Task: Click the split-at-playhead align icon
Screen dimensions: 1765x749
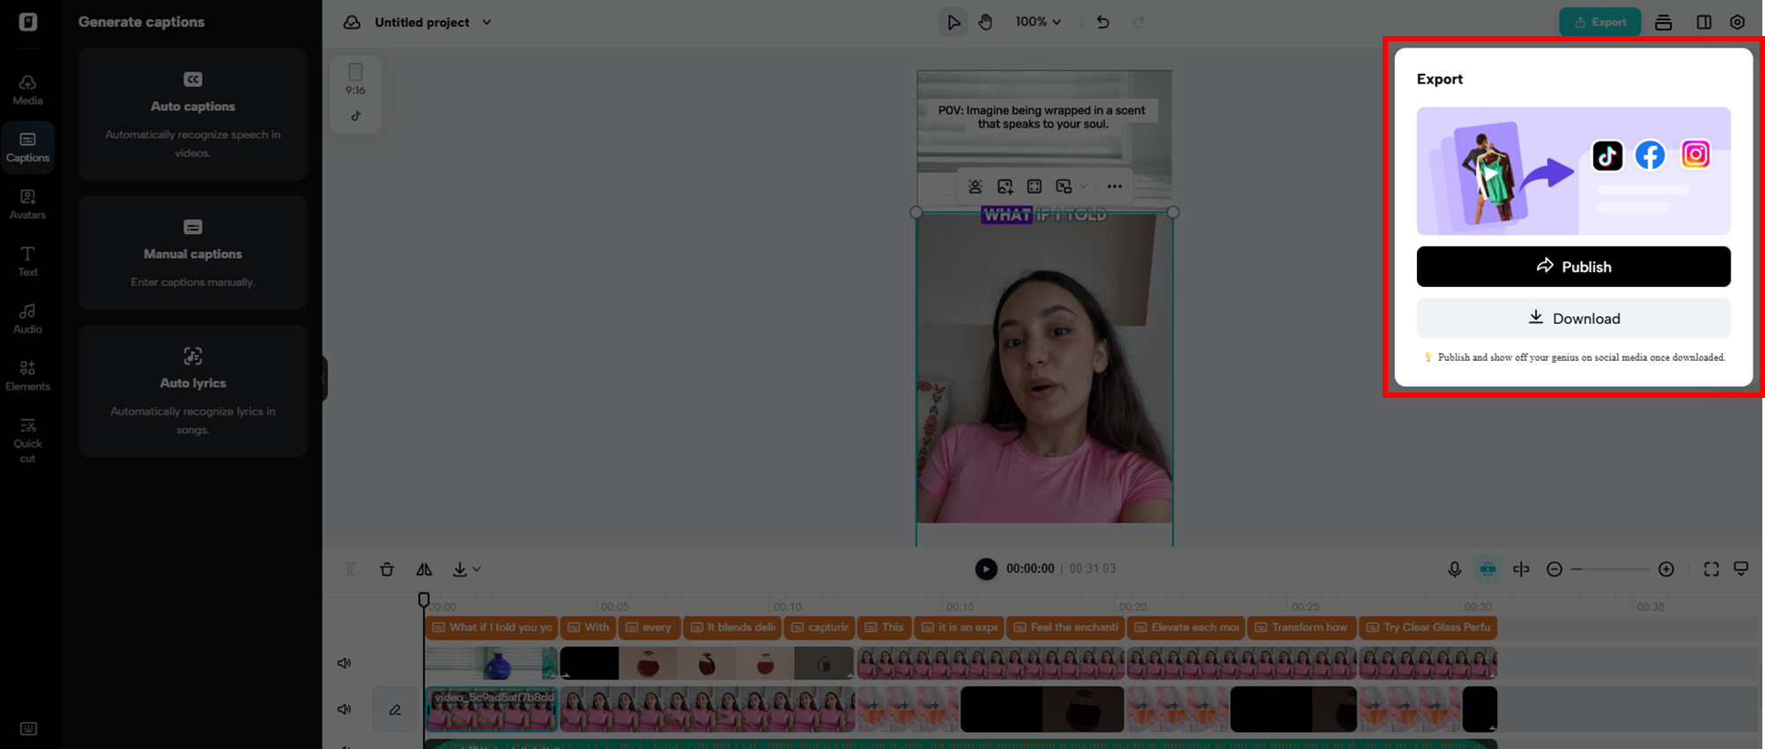Action: [x=1521, y=569]
